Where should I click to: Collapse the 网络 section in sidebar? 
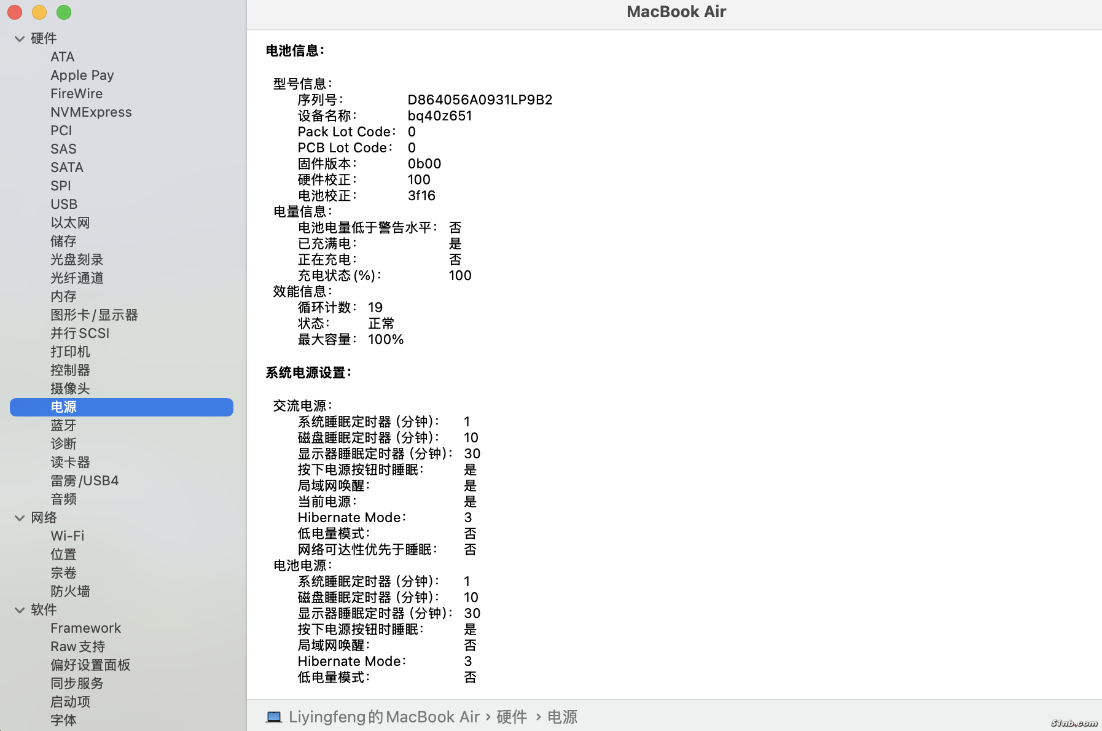pyautogui.click(x=19, y=518)
